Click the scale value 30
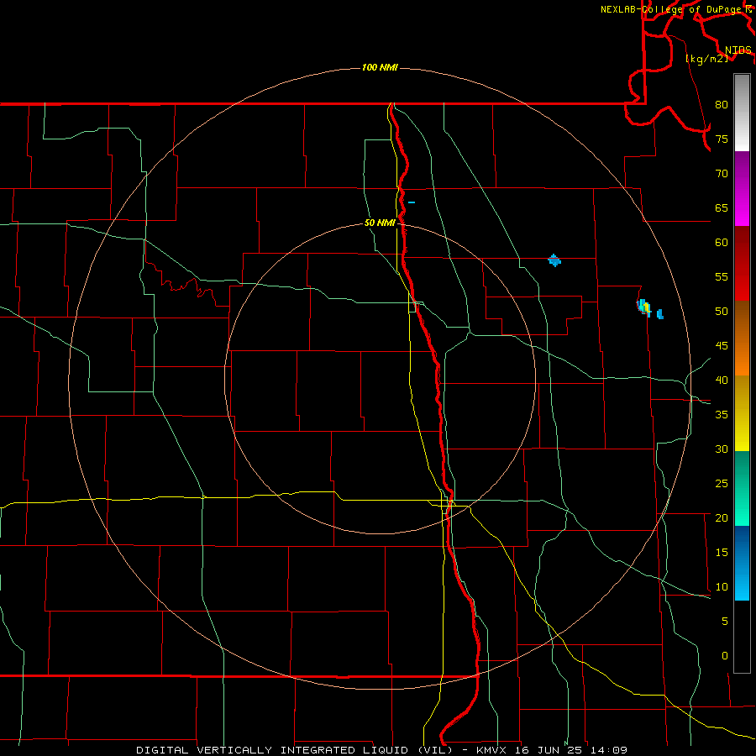The height and width of the screenshot is (756, 756). coord(722,449)
